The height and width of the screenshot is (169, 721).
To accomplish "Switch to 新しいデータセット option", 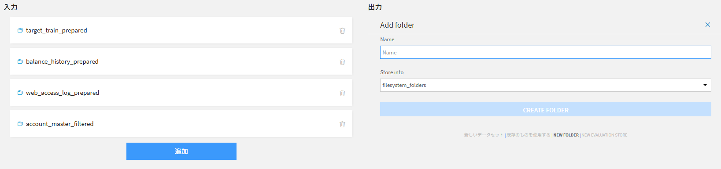I will coord(484,135).
